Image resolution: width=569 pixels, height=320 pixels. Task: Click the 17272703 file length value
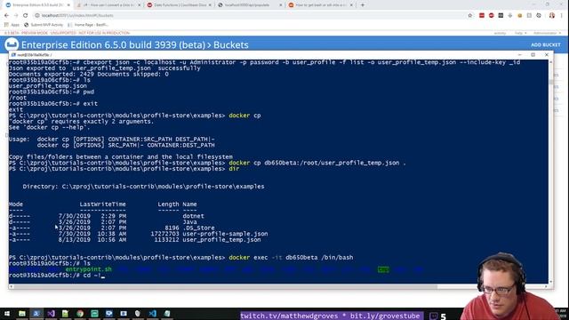click(164, 234)
